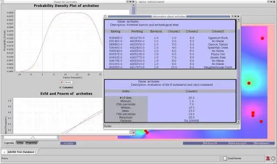The height and width of the screenshot is (164, 277).
Task: Click the Maximum row label
Action: click(x=126, y=117)
